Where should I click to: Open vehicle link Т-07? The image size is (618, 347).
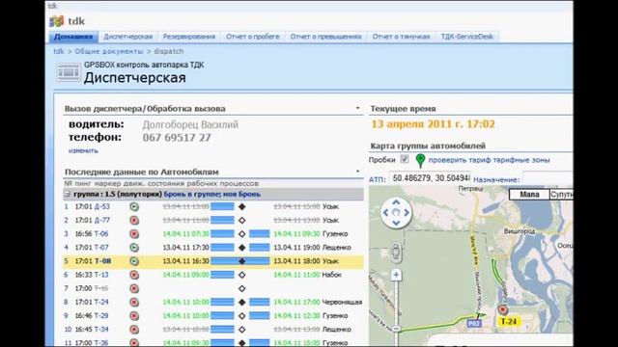[x=101, y=248]
